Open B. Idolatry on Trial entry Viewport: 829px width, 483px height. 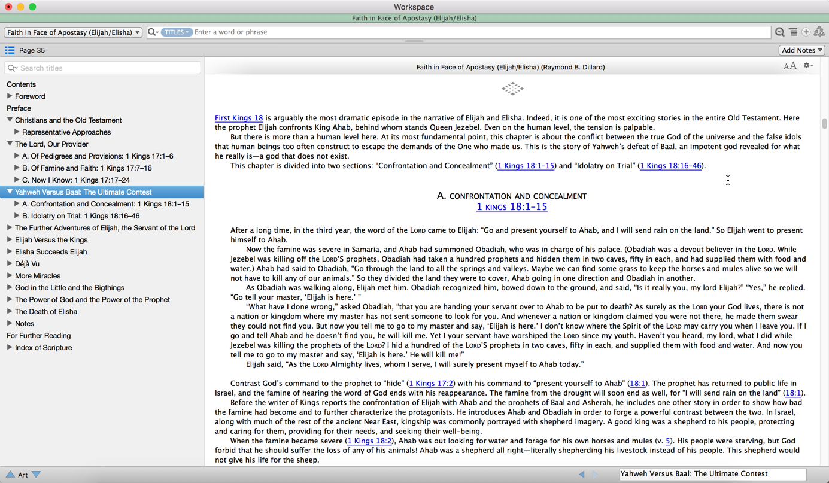pyautogui.click(x=81, y=216)
